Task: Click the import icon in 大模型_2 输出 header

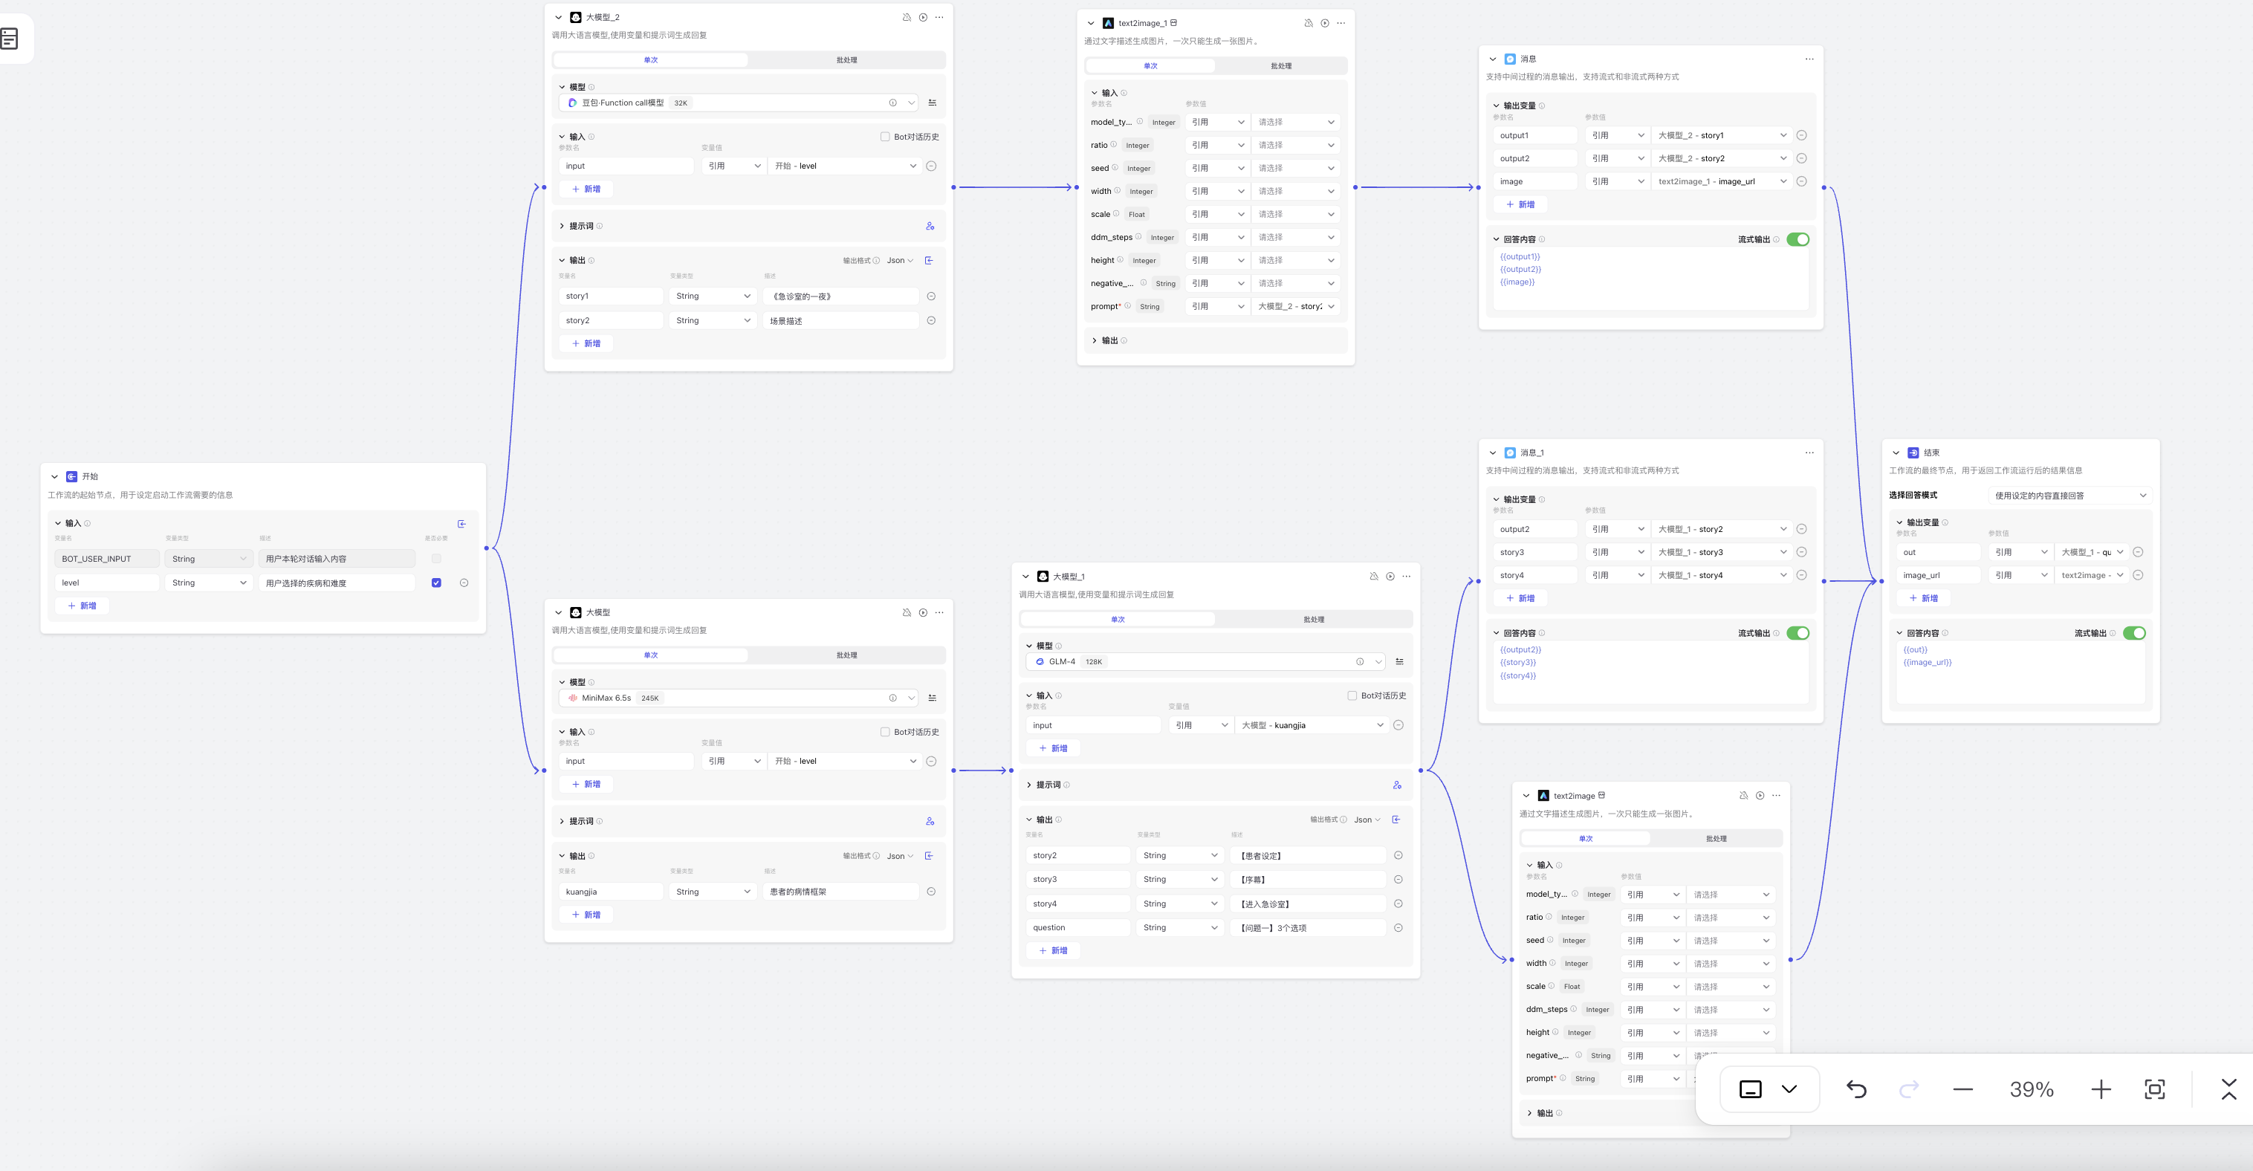Action: pyautogui.click(x=929, y=261)
